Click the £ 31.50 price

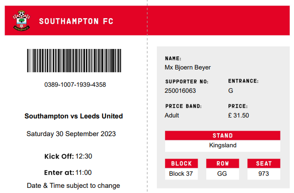tap(238, 115)
